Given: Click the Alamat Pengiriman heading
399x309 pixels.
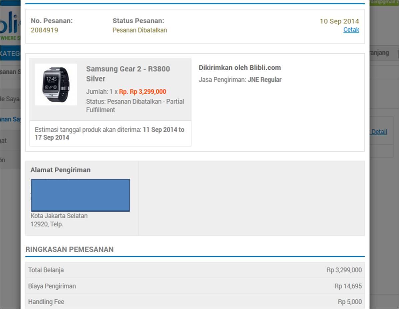Looking at the screenshot, I should [61, 170].
